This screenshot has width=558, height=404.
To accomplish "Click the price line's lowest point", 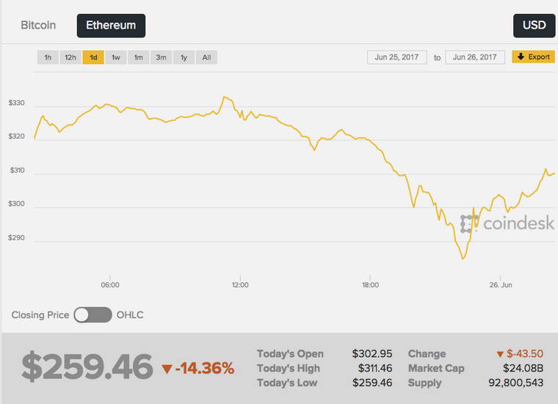I will click(x=463, y=259).
